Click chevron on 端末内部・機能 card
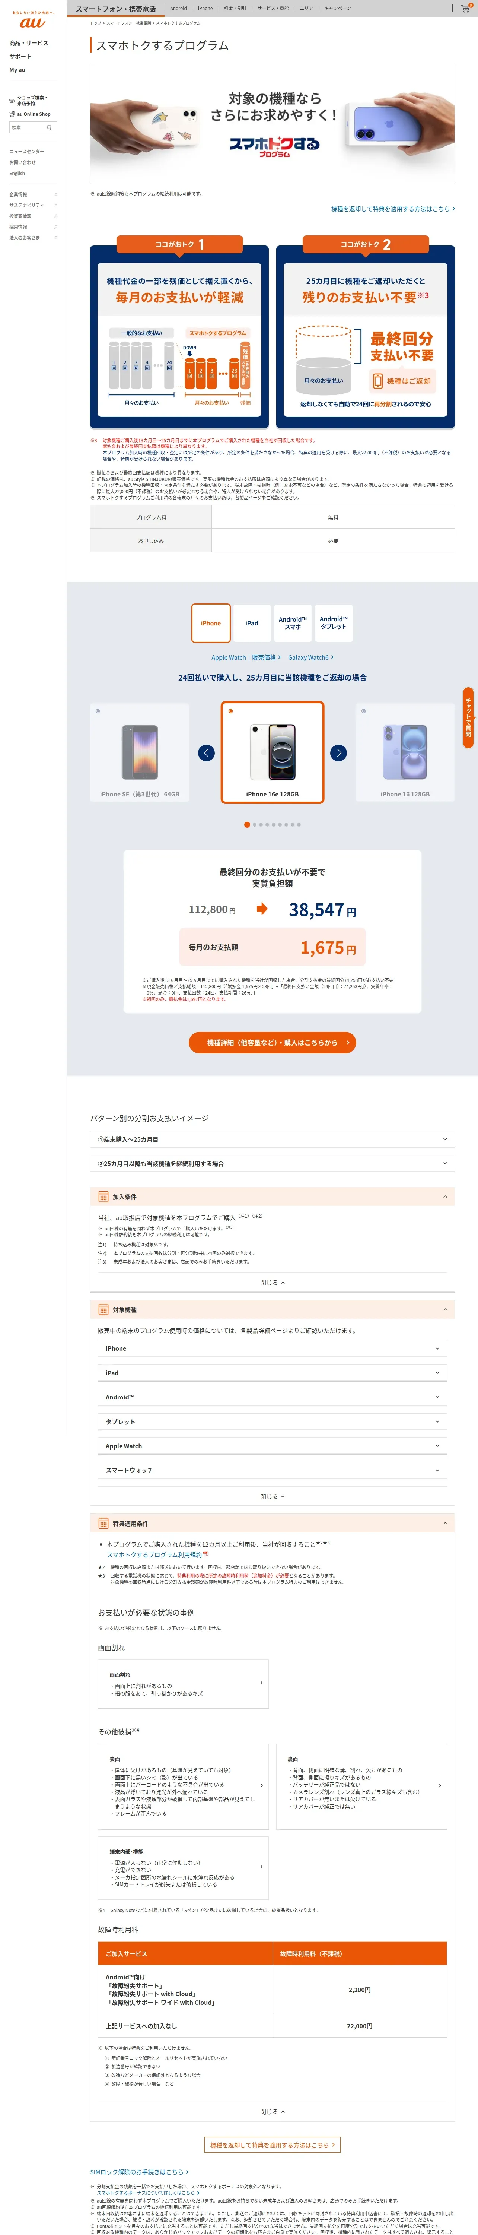This screenshot has width=478, height=2235. pyautogui.click(x=261, y=1866)
